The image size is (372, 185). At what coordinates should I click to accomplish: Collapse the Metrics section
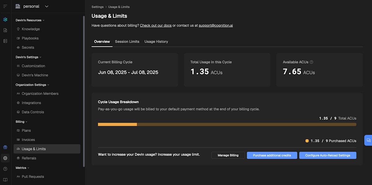click(x=22, y=168)
